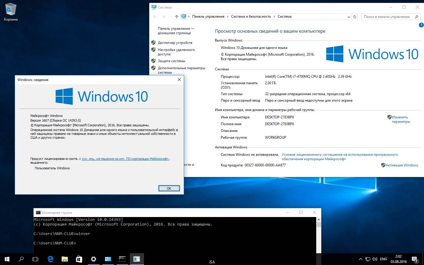Click Версия 1607 text in winver
Viewport: 424px width, 265px height.
55,120
